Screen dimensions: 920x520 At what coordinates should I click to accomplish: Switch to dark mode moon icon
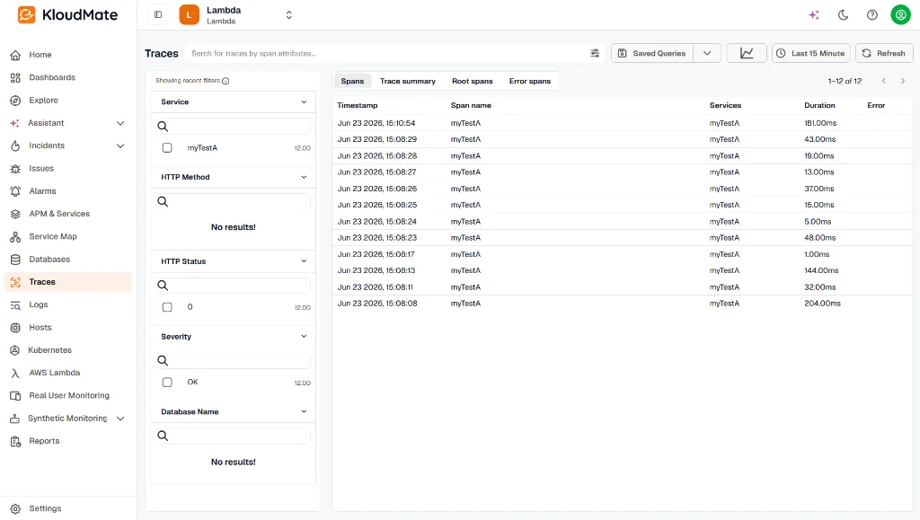(843, 15)
